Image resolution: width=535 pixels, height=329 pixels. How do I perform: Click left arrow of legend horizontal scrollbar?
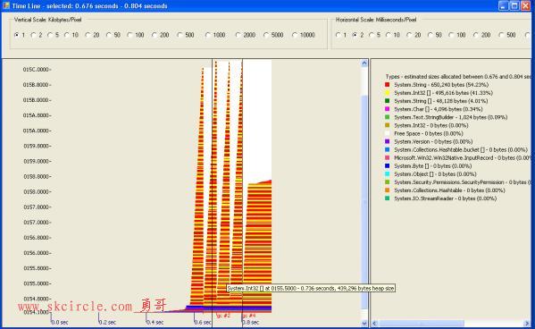(x=374, y=323)
